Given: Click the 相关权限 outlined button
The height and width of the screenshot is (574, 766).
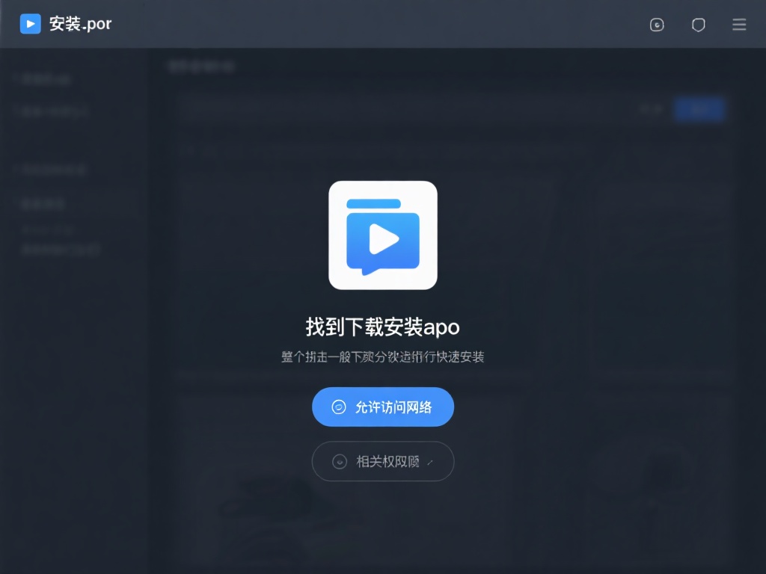Looking at the screenshot, I should pyautogui.click(x=383, y=461).
